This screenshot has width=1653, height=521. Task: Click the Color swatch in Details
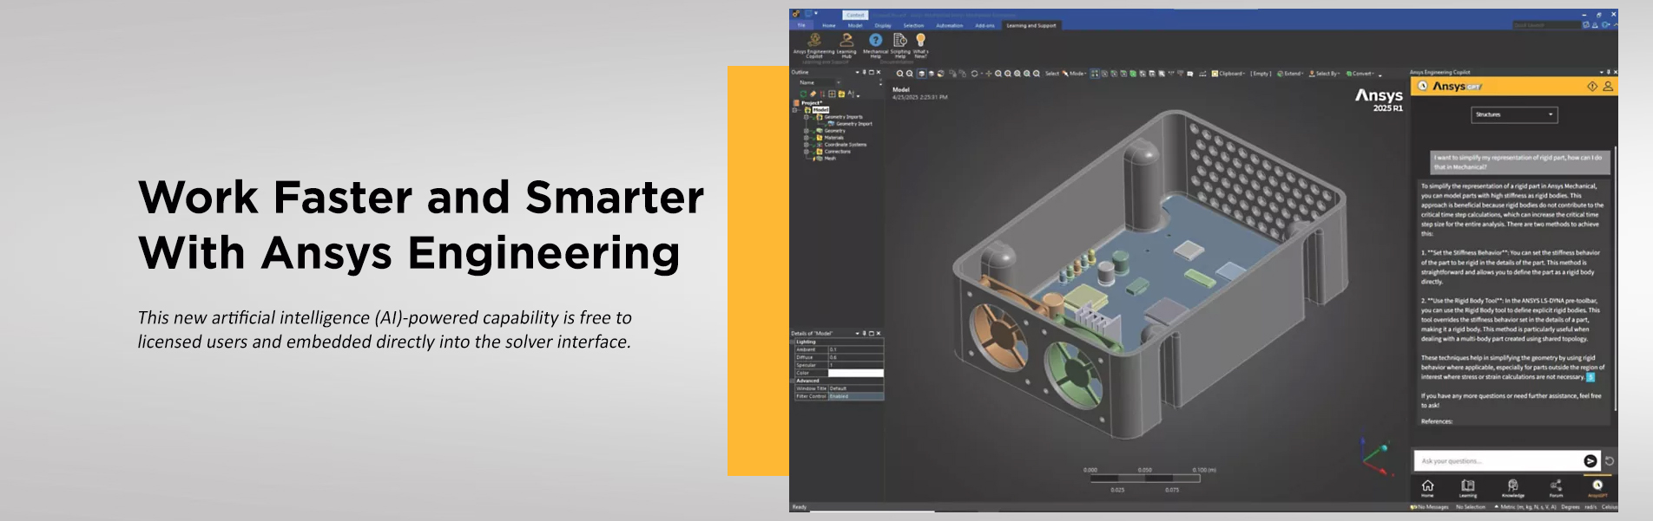[x=856, y=373]
